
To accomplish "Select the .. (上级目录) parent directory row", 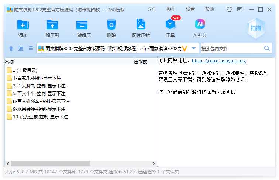I will click(x=22, y=70).
